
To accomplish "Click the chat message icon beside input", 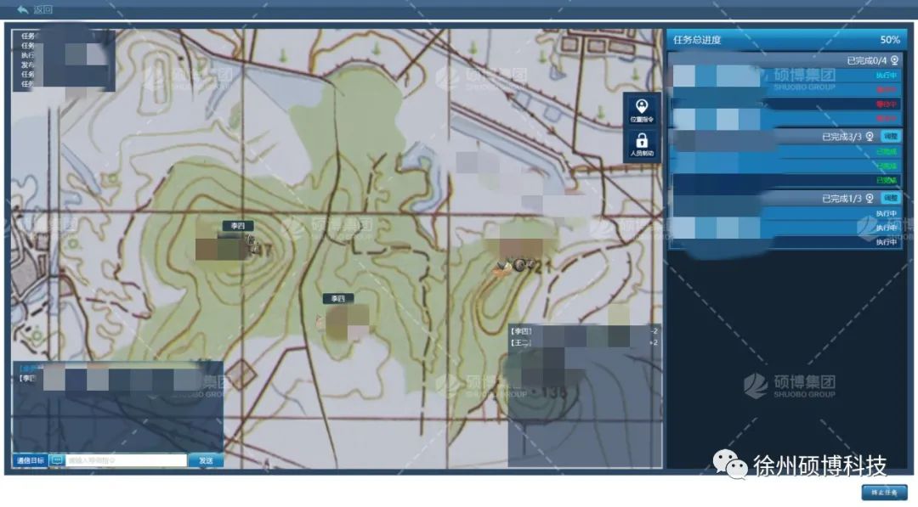I will [x=57, y=460].
